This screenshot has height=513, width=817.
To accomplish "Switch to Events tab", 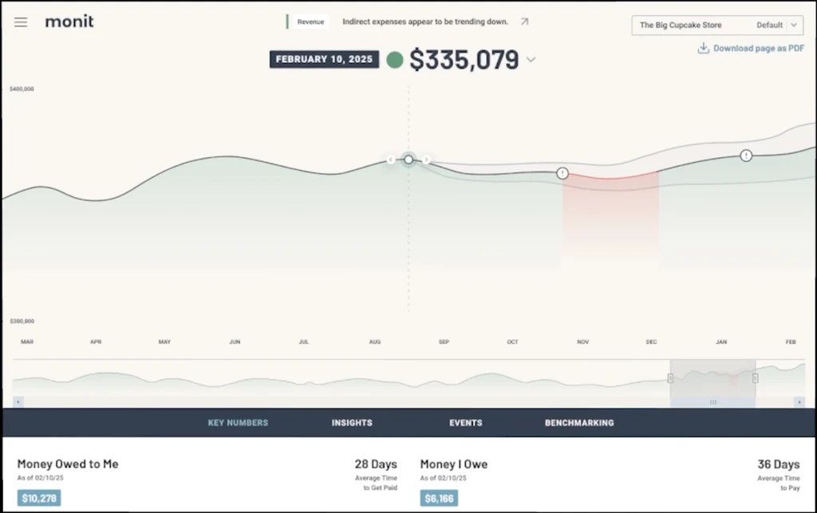I will point(466,423).
